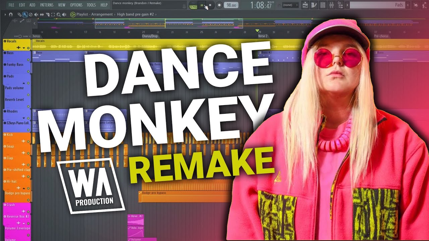Collapse the Vocals track group arrow
The image size is (429, 241).
pos(24,48)
